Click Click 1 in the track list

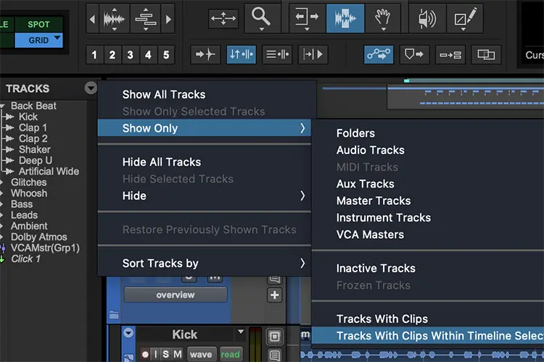[x=25, y=258]
